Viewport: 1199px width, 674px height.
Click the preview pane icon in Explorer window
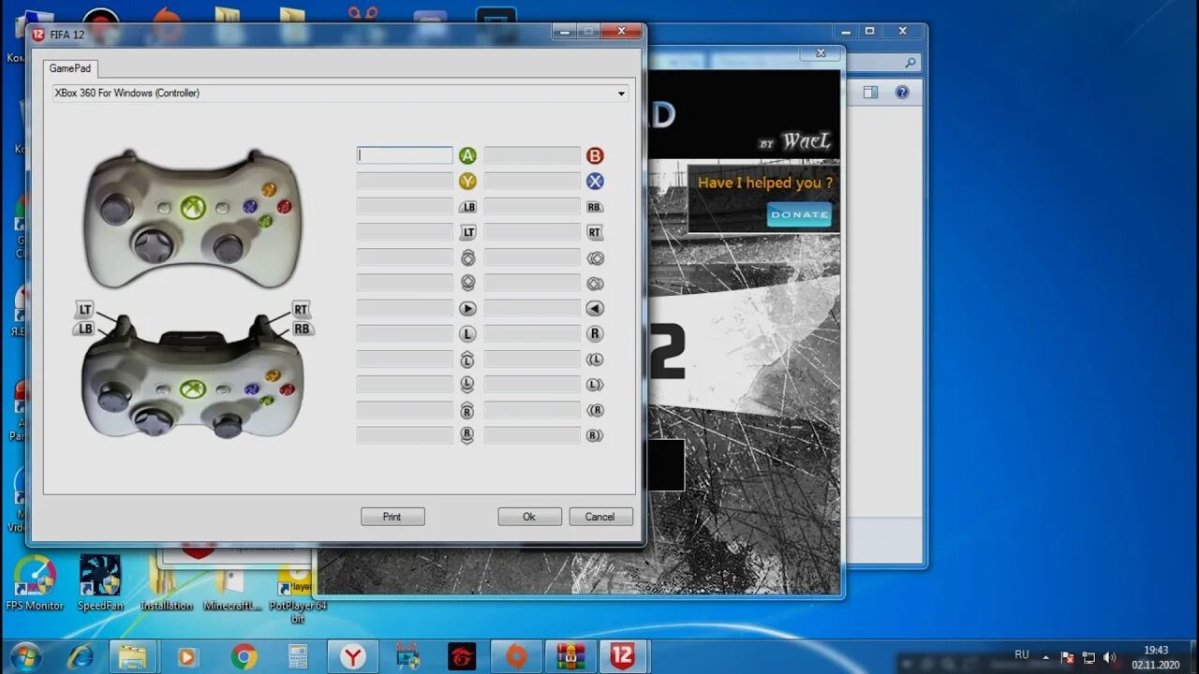click(871, 93)
